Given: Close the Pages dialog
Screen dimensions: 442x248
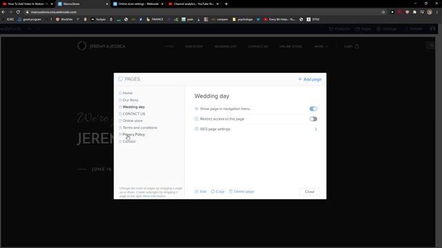Looking at the screenshot, I should [309, 192].
